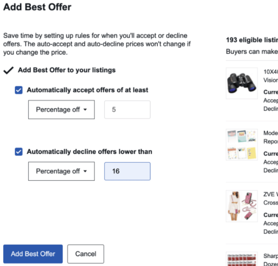The width and height of the screenshot is (278, 266).
Task: Click the blue Add Best Offer button
Action: click(x=33, y=254)
